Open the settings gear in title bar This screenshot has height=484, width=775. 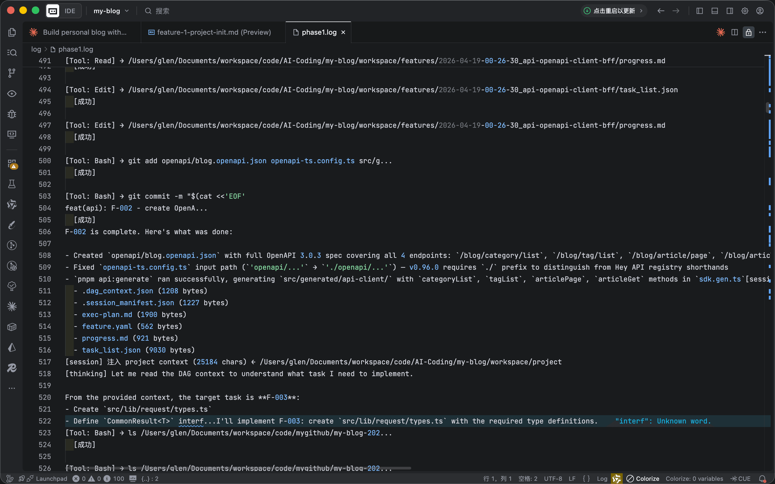pyautogui.click(x=745, y=11)
